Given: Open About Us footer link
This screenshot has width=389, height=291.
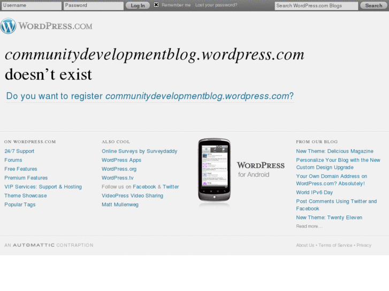Looking at the screenshot, I should point(305,245).
